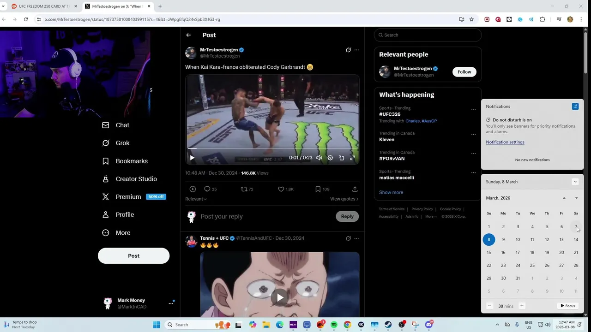Seek on the video progress bar
The image size is (591, 332).
click(x=272, y=148)
